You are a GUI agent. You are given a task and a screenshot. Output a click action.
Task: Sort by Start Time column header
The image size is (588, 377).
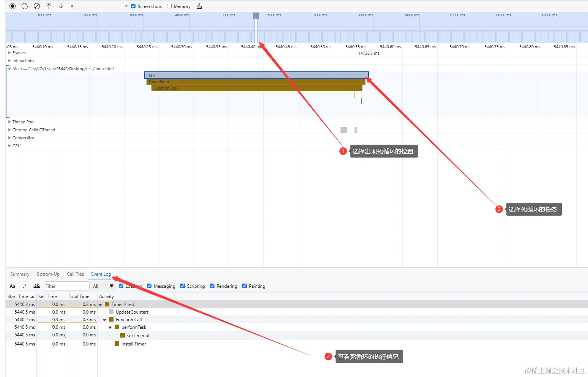pyautogui.click(x=21, y=297)
